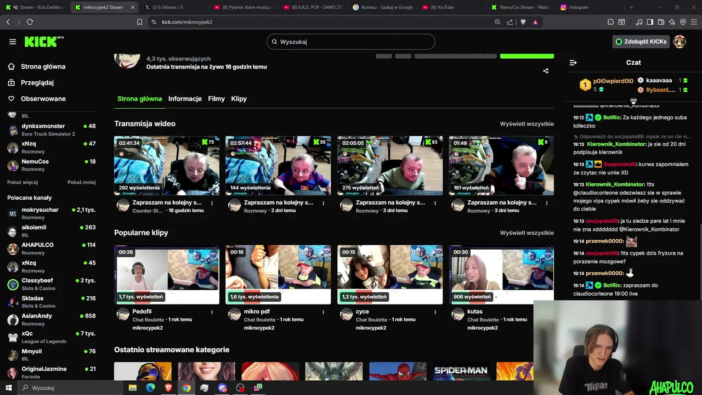Open the 02:05:05 video thumbnail
Screen dimensions: 702x395
pyautogui.click(x=390, y=166)
